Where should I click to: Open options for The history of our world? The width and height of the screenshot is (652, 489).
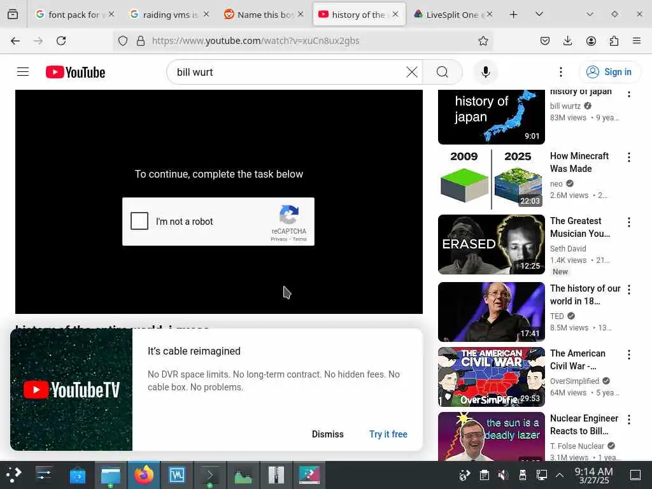tap(628, 290)
